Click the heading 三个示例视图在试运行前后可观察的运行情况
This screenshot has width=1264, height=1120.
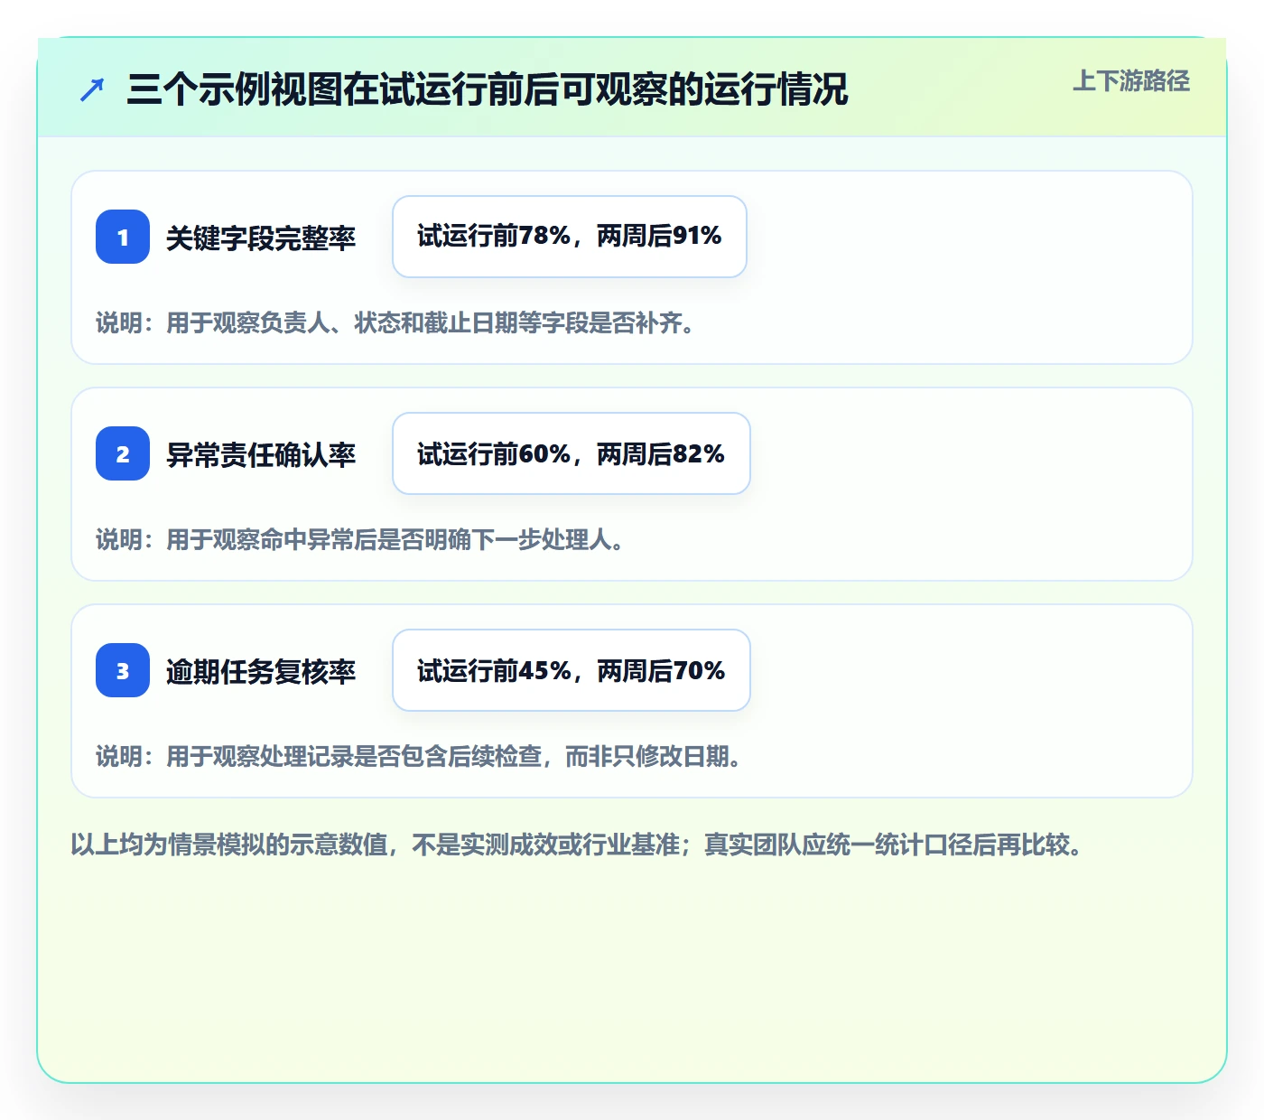pyautogui.click(x=488, y=89)
